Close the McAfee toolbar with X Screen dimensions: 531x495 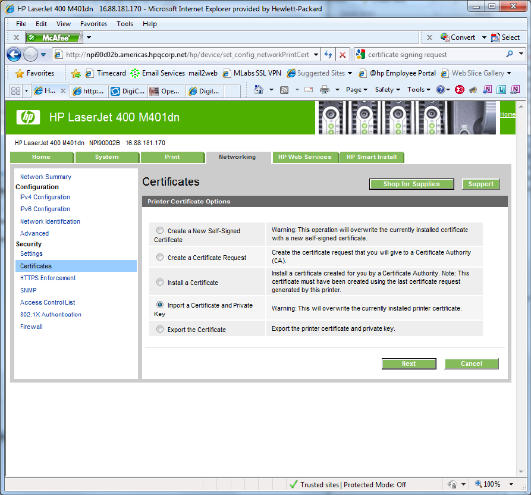pos(16,37)
